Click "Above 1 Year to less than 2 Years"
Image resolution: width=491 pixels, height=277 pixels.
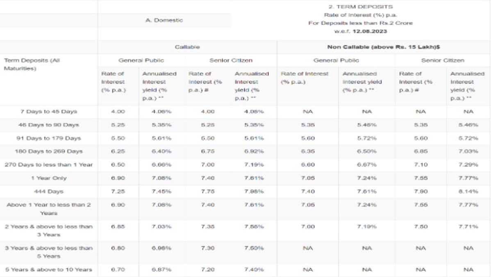pos(48,209)
